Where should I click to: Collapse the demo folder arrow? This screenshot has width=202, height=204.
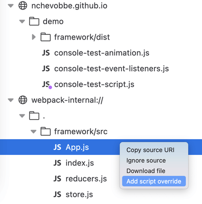tap(22, 21)
